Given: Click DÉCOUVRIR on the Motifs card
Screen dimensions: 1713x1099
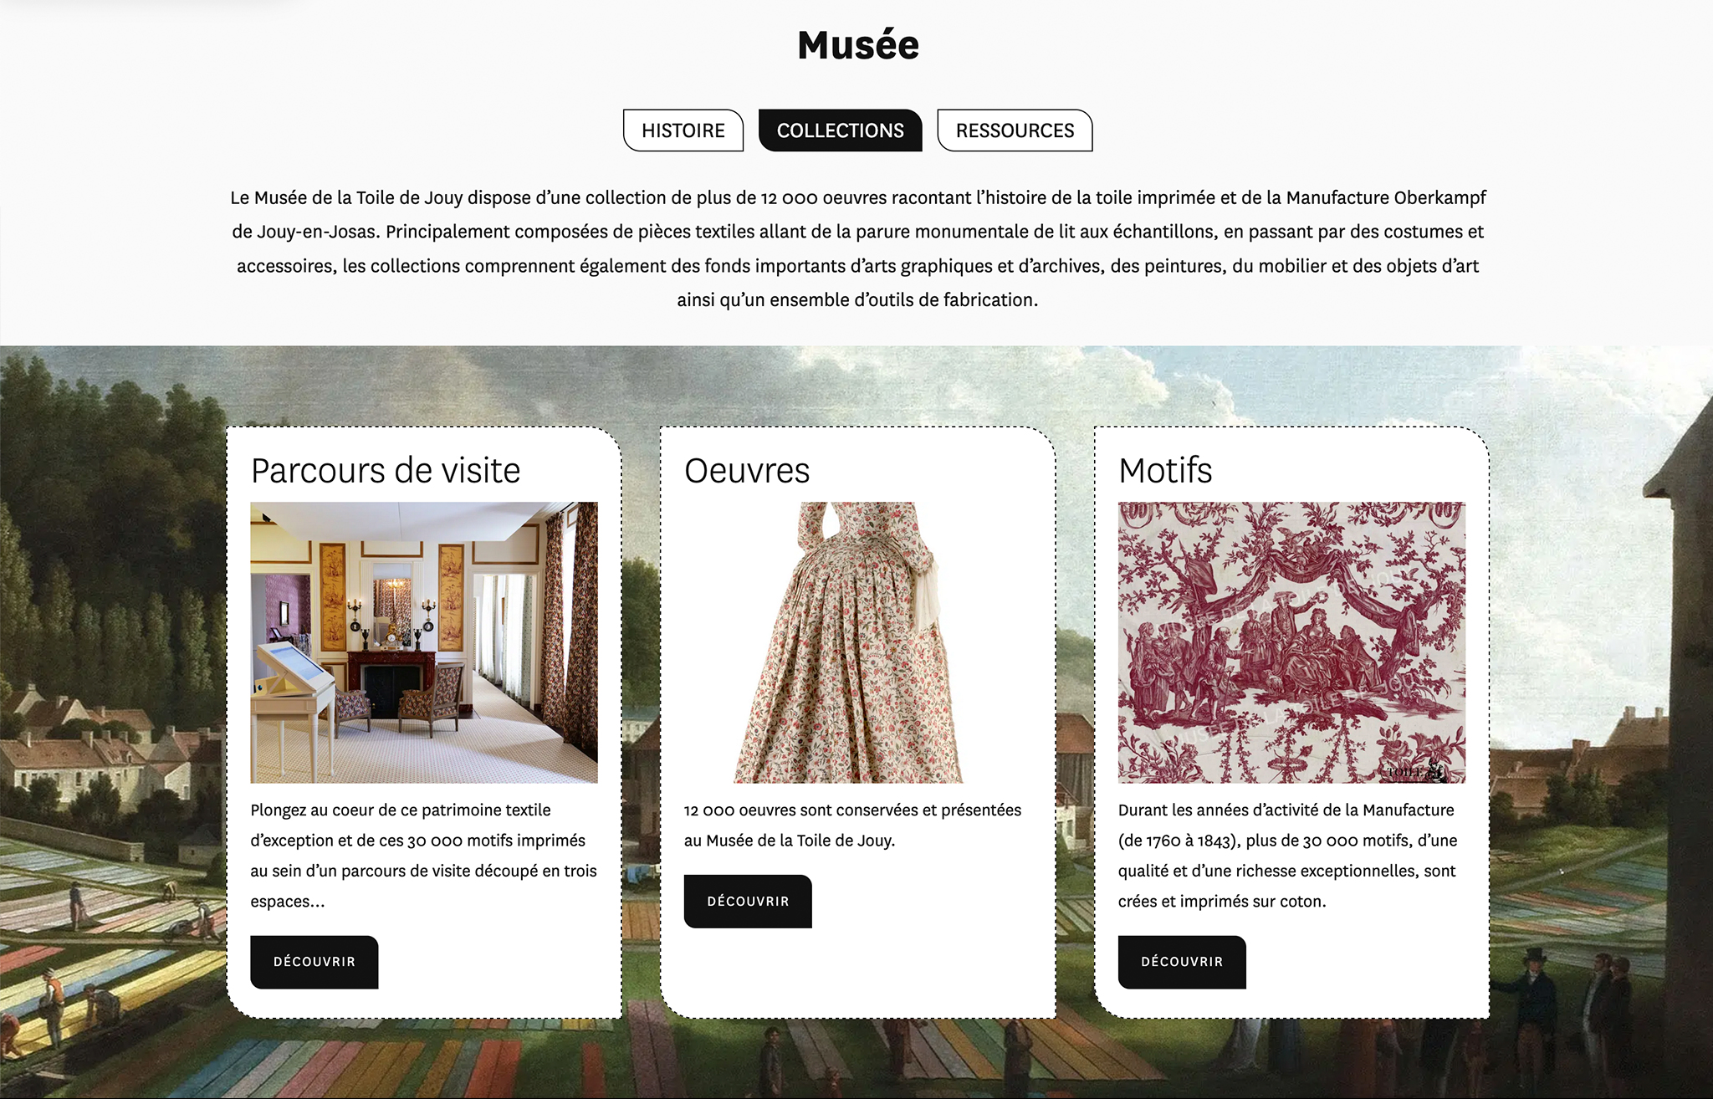Looking at the screenshot, I should 1181,962.
